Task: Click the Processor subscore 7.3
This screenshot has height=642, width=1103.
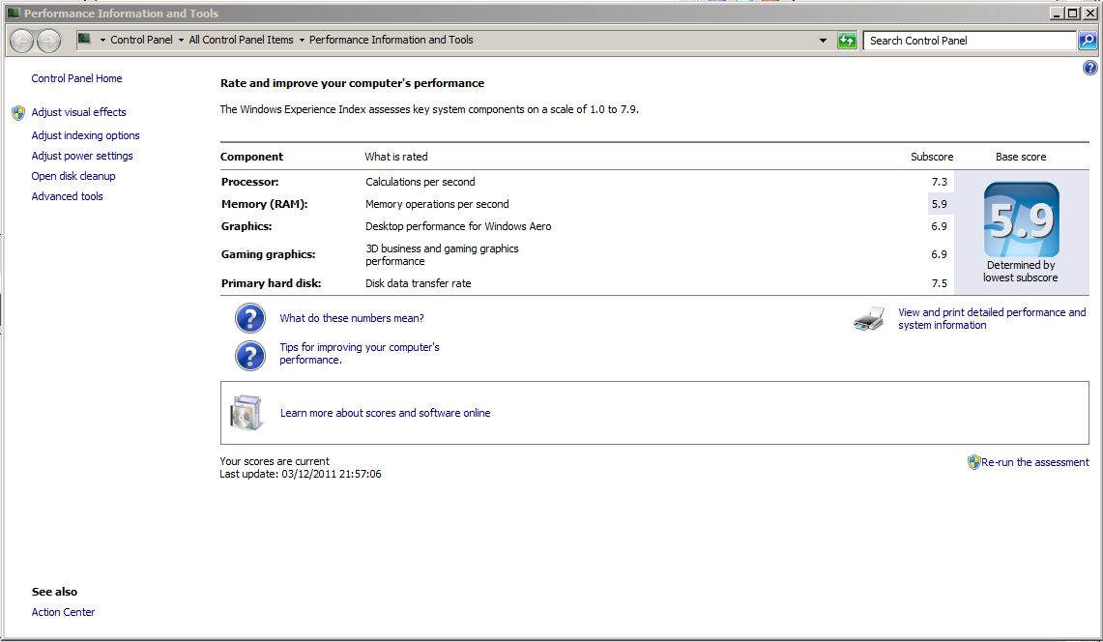Action: [x=939, y=182]
